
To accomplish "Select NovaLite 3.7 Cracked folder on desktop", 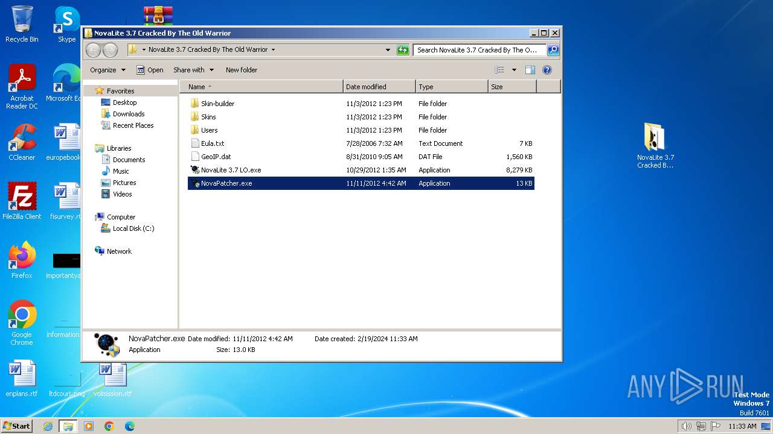I will 655,145.
